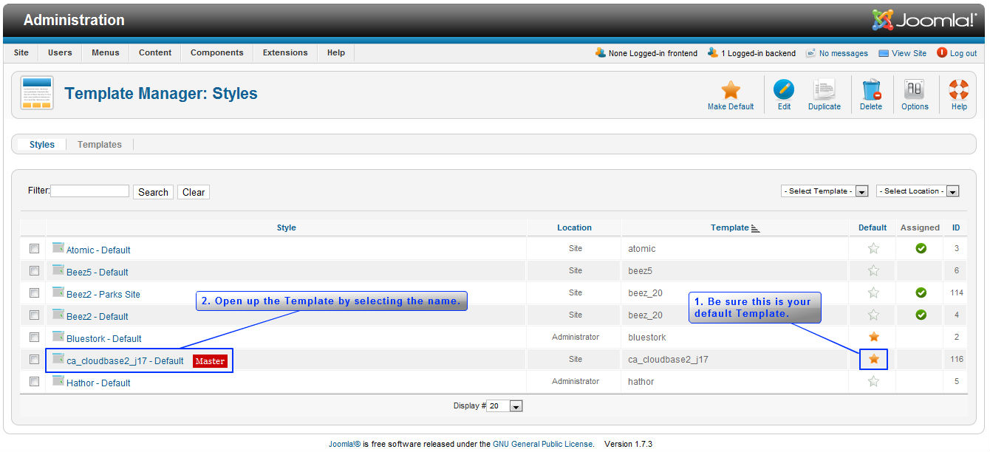Image resolution: width=990 pixels, height=452 pixels.
Task: Click the Template Manager page icon
Action: [x=37, y=93]
